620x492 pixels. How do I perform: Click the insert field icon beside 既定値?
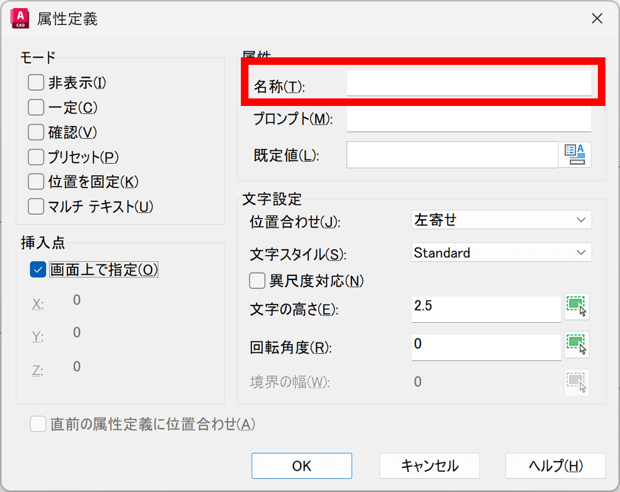pyautogui.click(x=575, y=155)
